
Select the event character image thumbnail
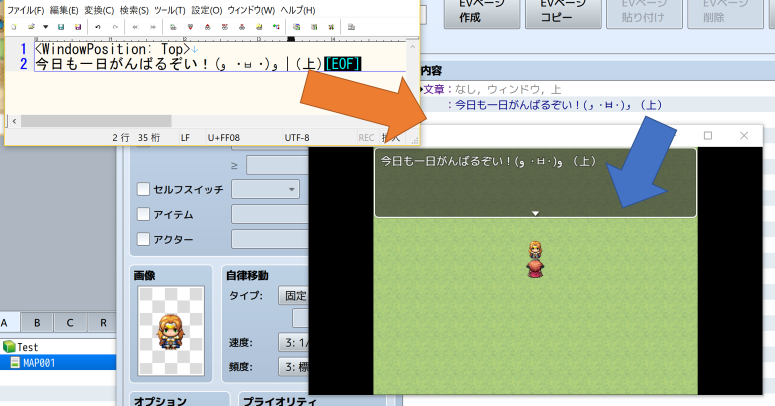(x=171, y=331)
